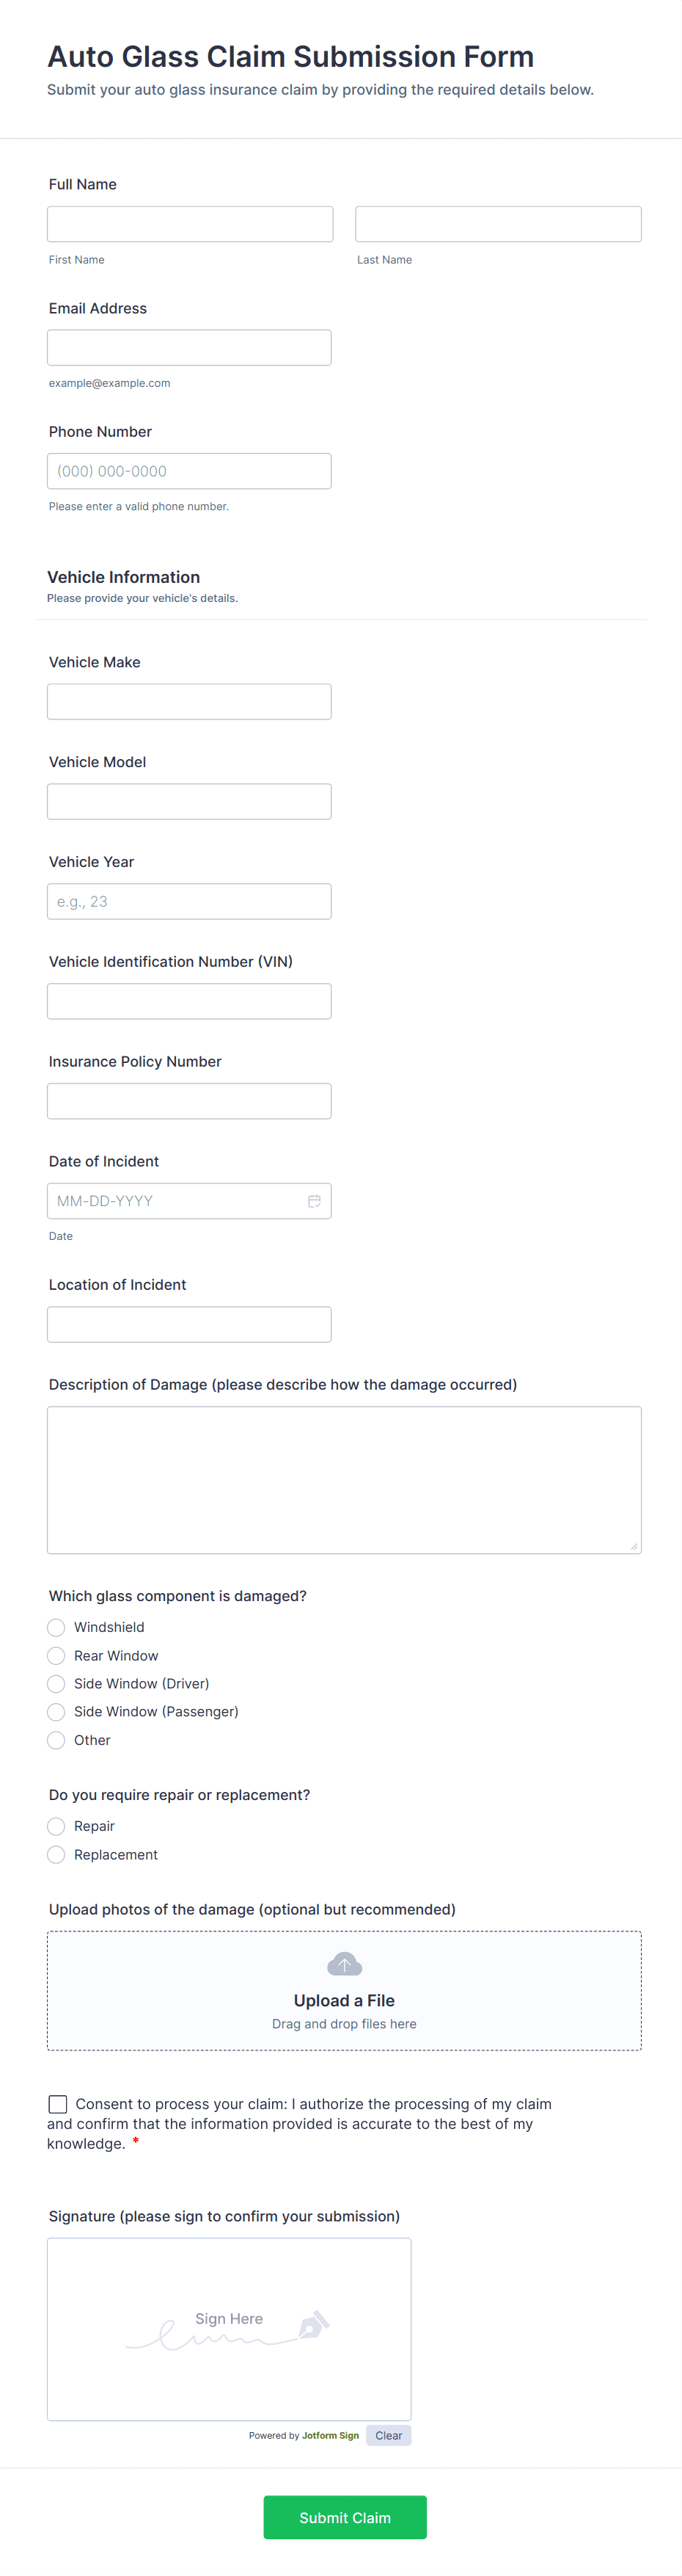Choose Side Window (Driver) option
The width and height of the screenshot is (682, 2576).
(57, 1684)
